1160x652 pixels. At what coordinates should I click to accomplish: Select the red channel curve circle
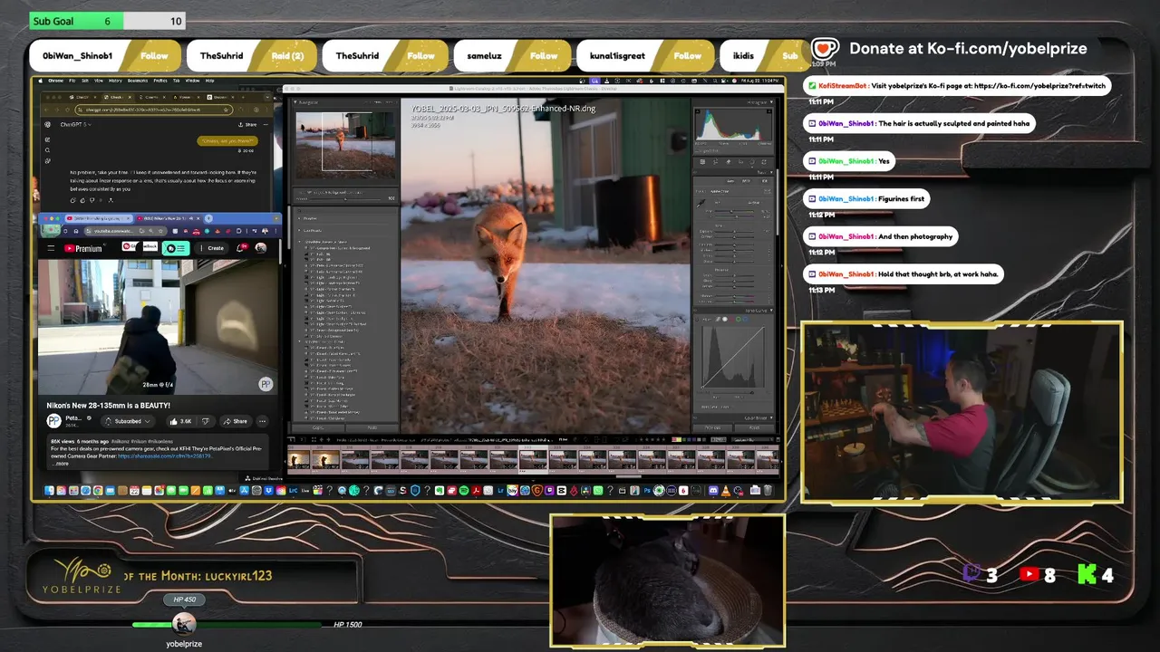coord(731,319)
